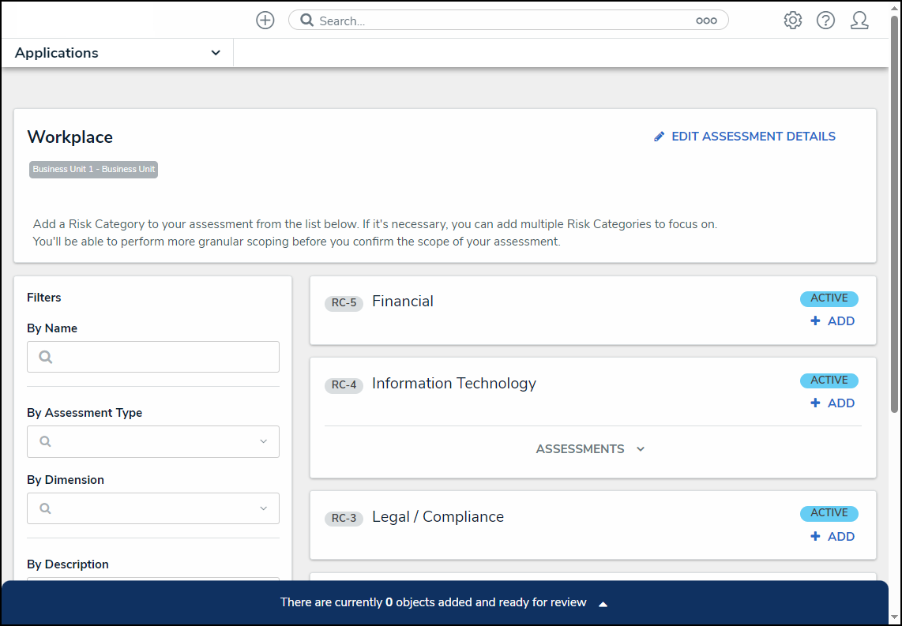The height and width of the screenshot is (626, 902).
Task: Open the settings gear icon
Action: tap(792, 21)
